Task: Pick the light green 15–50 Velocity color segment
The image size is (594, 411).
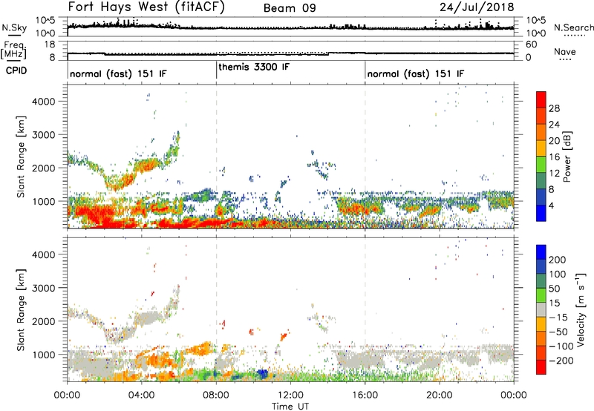Action: pos(541,295)
